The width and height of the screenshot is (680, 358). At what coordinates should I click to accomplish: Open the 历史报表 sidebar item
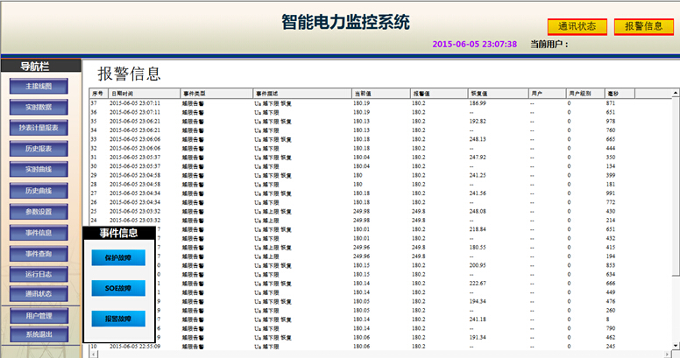(39, 149)
